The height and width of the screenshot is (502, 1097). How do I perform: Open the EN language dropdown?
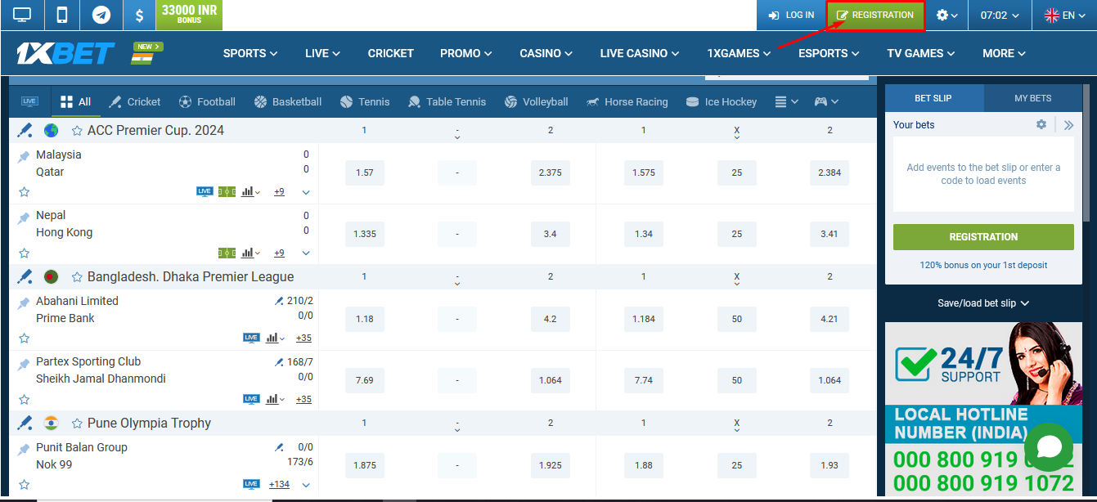tap(1063, 15)
